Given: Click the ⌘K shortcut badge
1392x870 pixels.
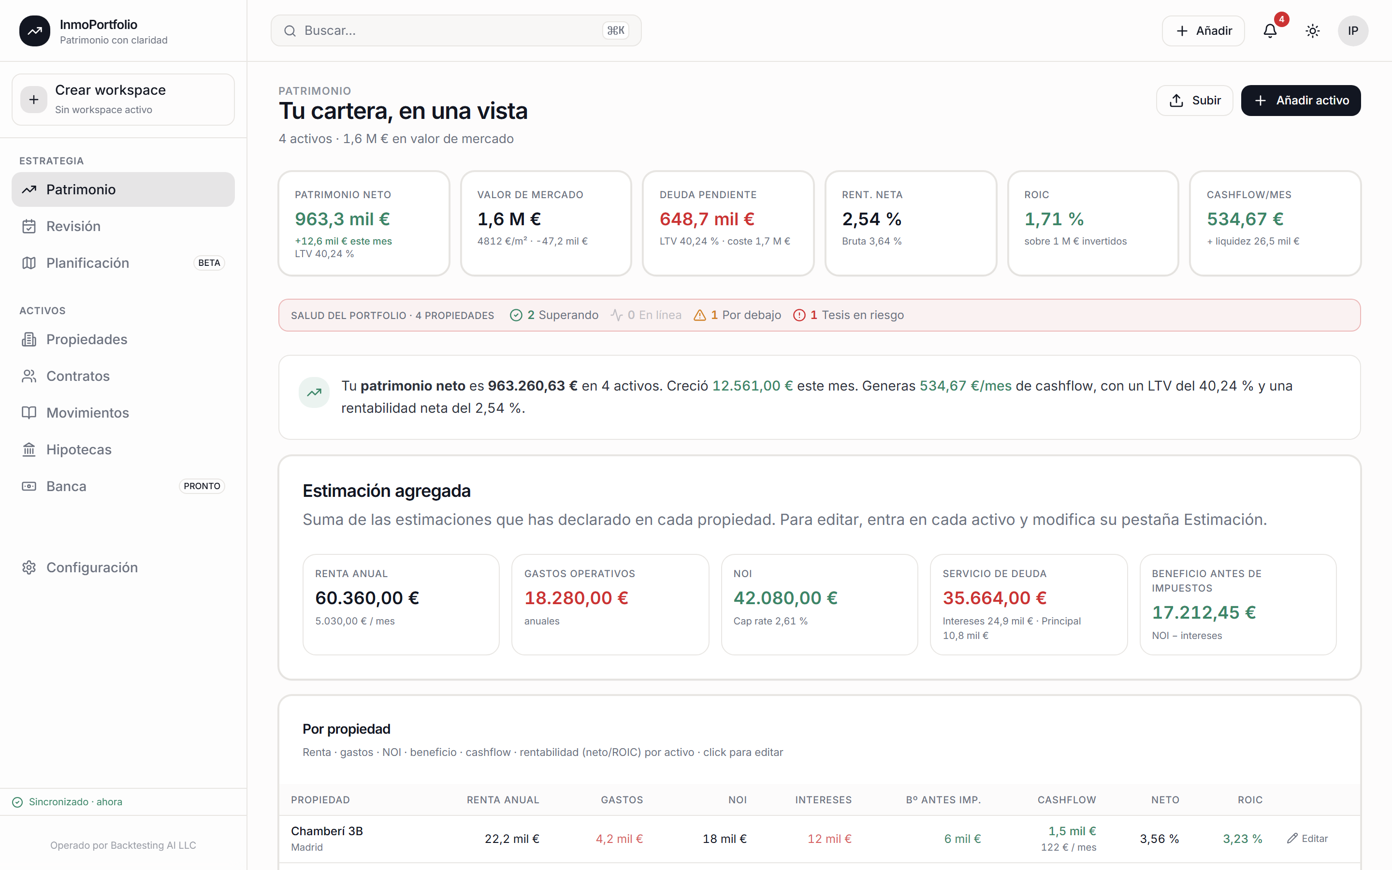Looking at the screenshot, I should 615,30.
